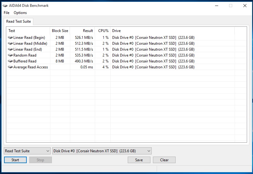
Task: Click the 535.3 MB/s result value
Action: (x=84, y=55)
